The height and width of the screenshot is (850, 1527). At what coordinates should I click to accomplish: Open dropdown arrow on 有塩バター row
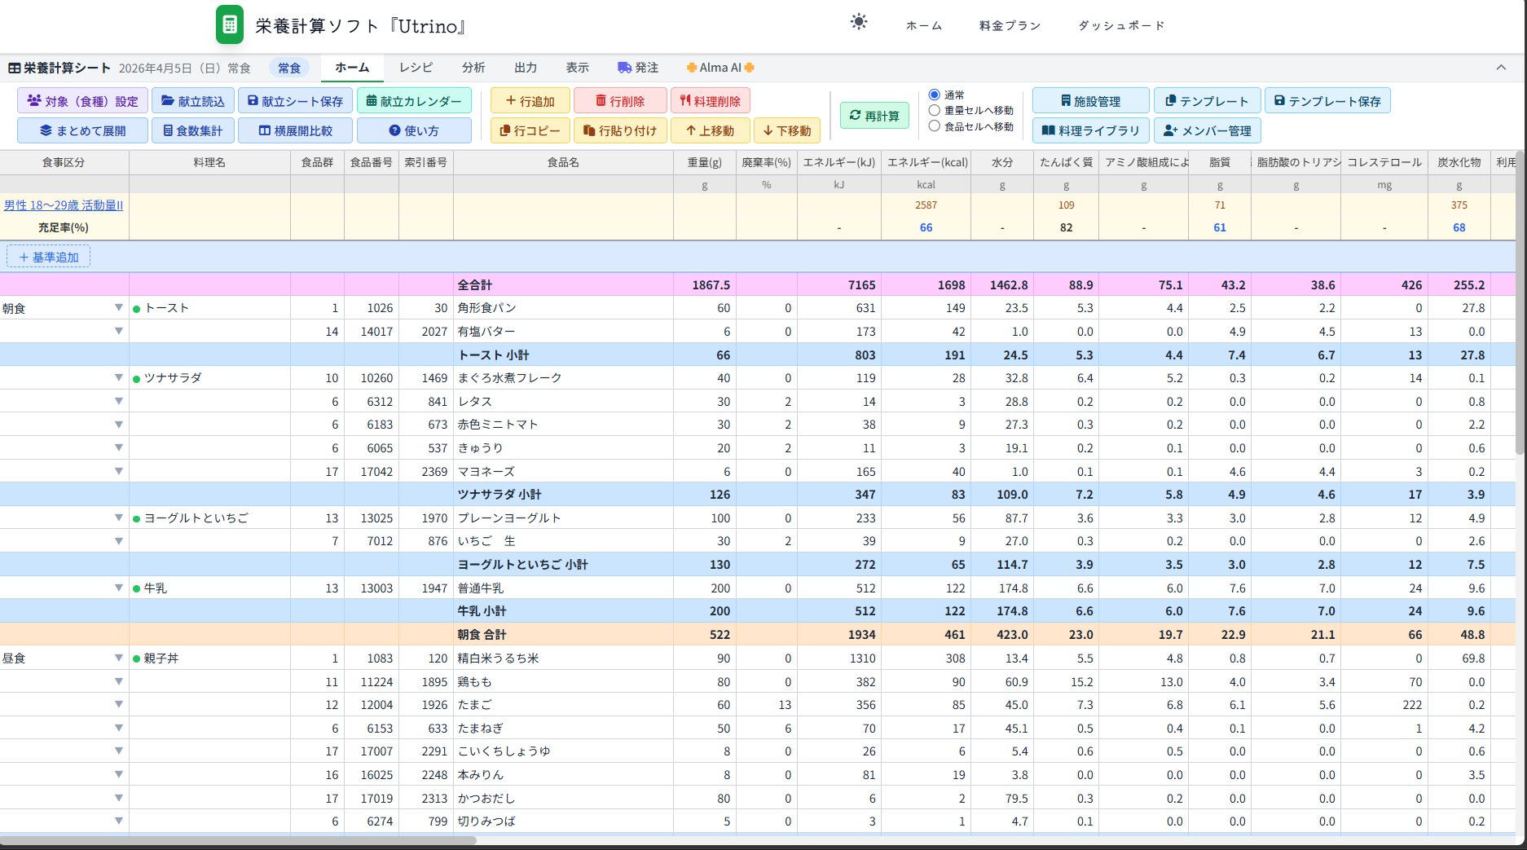coord(119,332)
